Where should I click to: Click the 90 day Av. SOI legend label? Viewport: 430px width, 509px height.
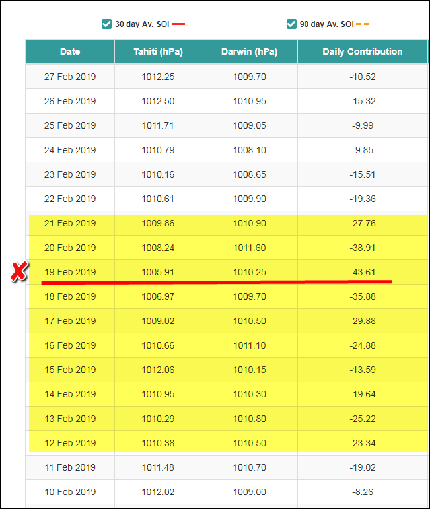pyautogui.click(x=327, y=24)
